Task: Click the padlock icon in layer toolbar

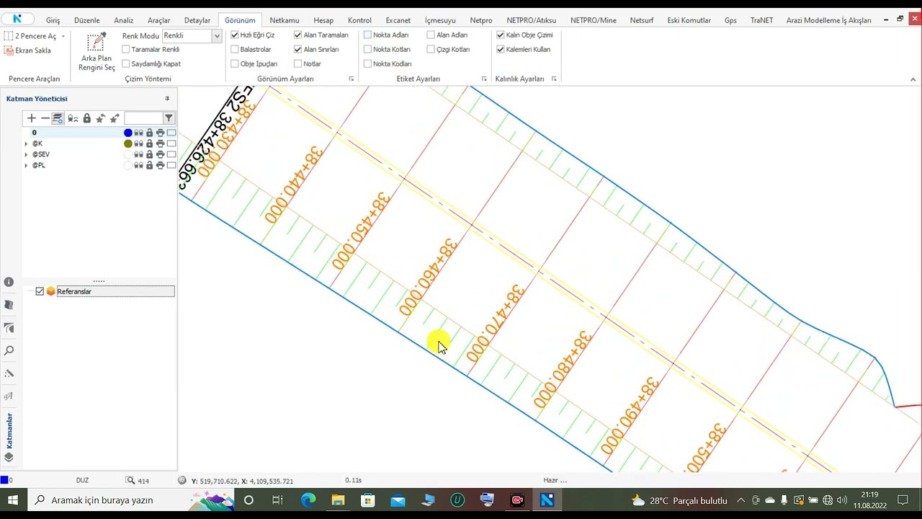Action: click(87, 118)
